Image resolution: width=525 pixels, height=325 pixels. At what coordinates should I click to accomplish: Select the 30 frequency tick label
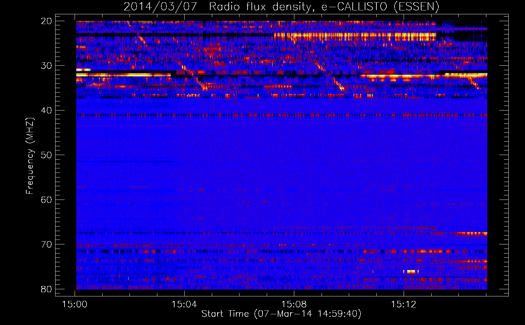pyautogui.click(x=46, y=66)
